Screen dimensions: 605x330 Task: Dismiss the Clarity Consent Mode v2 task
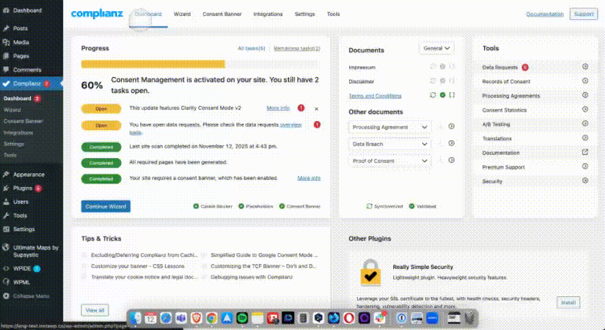click(x=316, y=109)
